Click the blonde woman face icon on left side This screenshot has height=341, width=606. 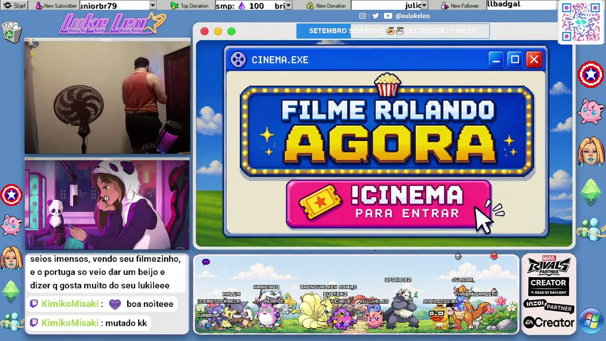(10, 258)
